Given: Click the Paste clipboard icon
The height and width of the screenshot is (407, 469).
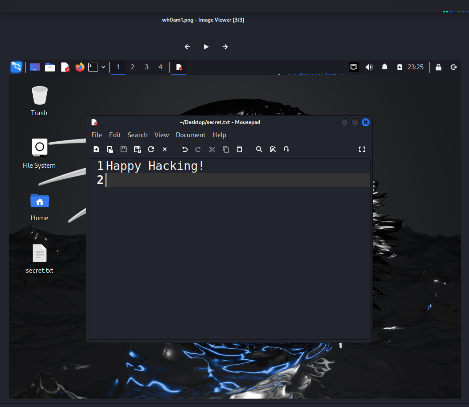Looking at the screenshot, I should 239,149.
